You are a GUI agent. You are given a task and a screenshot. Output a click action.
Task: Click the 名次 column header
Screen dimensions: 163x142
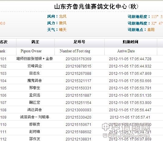tap(4, 42)
